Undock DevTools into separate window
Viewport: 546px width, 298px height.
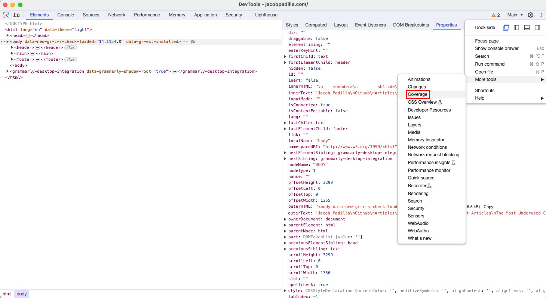[x=506, y=28]
